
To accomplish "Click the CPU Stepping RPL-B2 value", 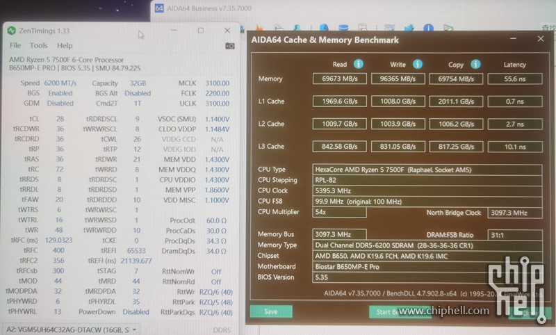I will (427, 180).
